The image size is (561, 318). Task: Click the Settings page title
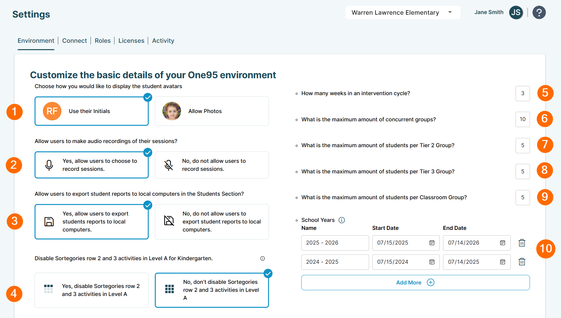click(x=31, y=14)
